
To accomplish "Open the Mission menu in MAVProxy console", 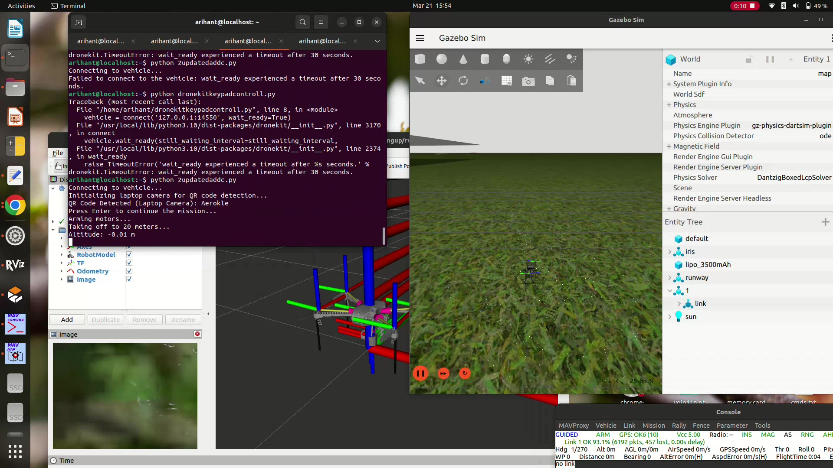I will [653, 426].
